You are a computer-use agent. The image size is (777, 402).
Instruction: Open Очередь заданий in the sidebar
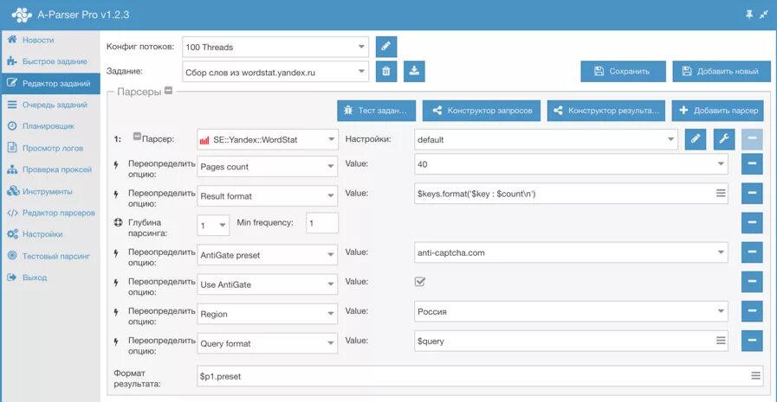pyautogui.click(x=50, y=105)
